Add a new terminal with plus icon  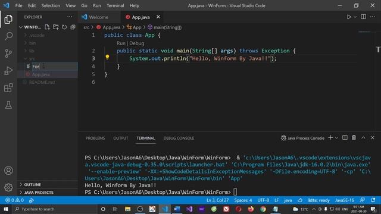(330, 138)
